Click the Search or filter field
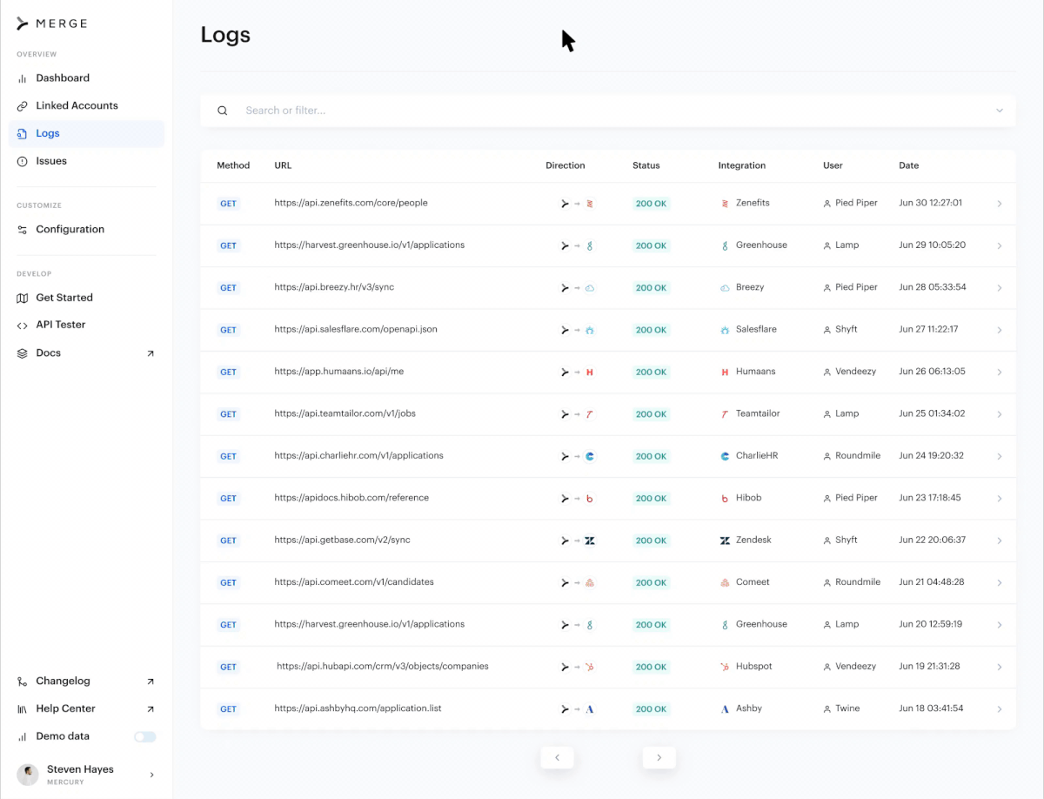The image size is (1044, 799). coord(608,111)
